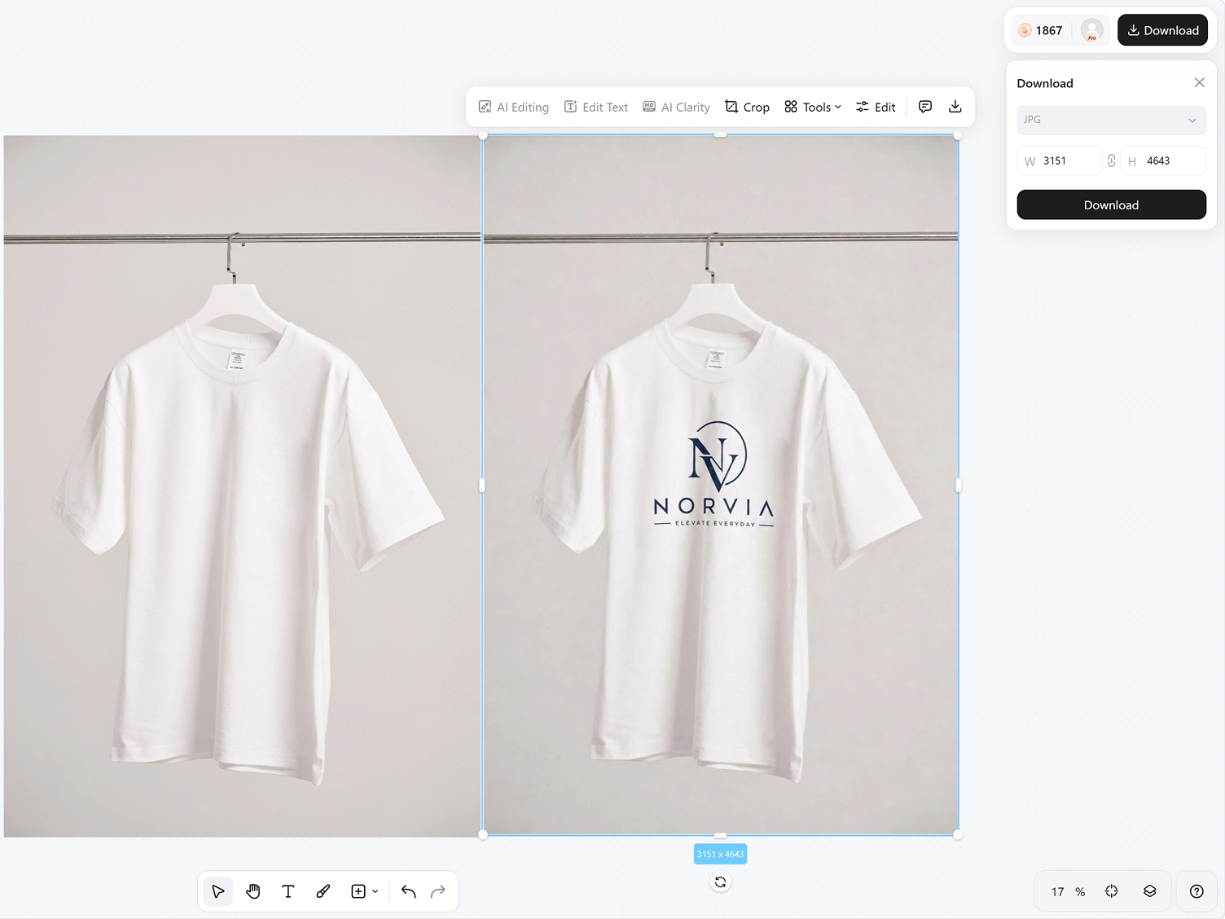
Task: Open the JPG format dropdown
Action: click(x=1111, y=120)
